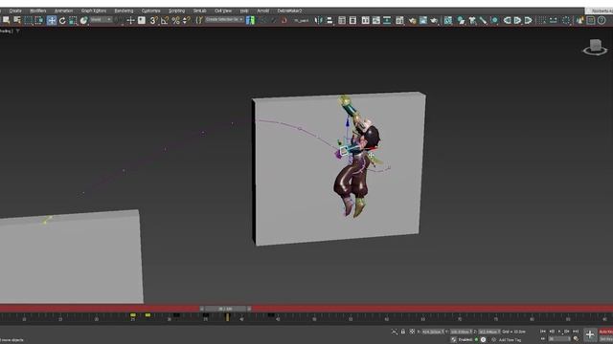Toggle the Selection Lock icon
The height and width of the screenshot is (344, 613).
click(403, 332)
